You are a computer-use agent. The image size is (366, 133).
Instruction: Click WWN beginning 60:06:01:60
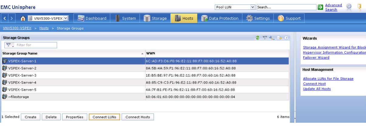(x=190, y=97)
